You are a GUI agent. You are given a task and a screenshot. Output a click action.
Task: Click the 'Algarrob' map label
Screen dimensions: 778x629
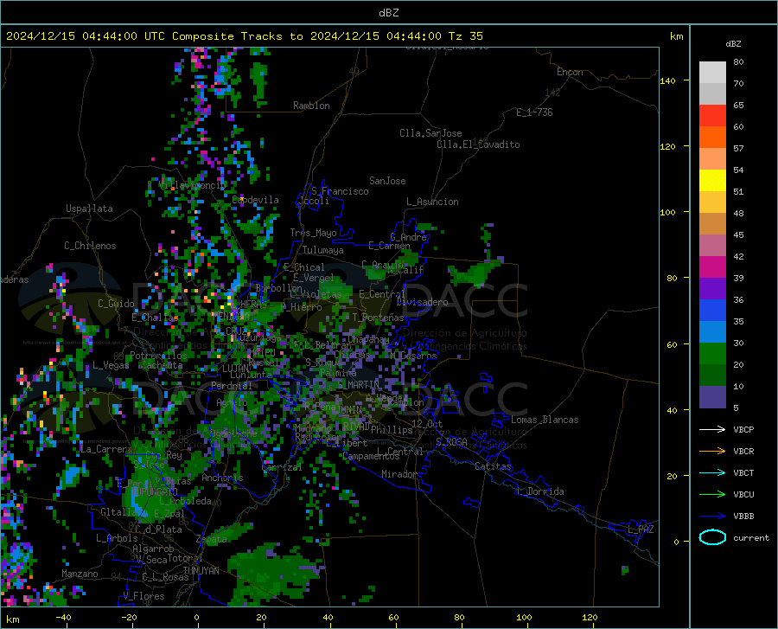click(x=153, y=549)
